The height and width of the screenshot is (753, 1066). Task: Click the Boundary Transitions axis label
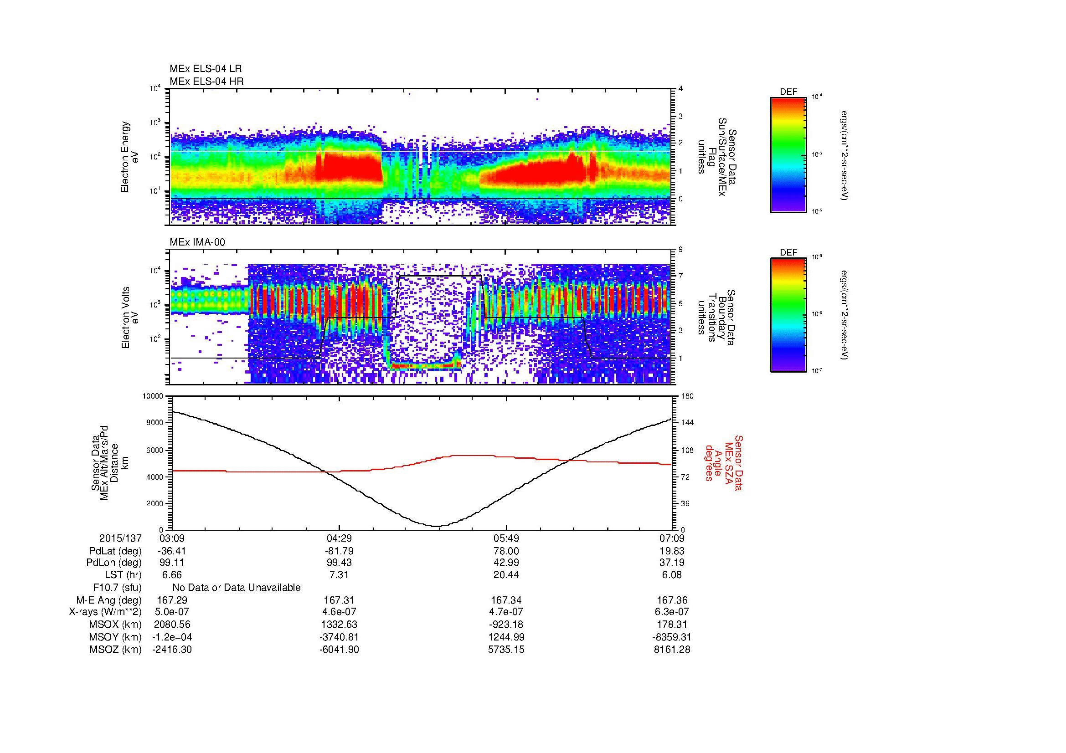coord(717,318)
